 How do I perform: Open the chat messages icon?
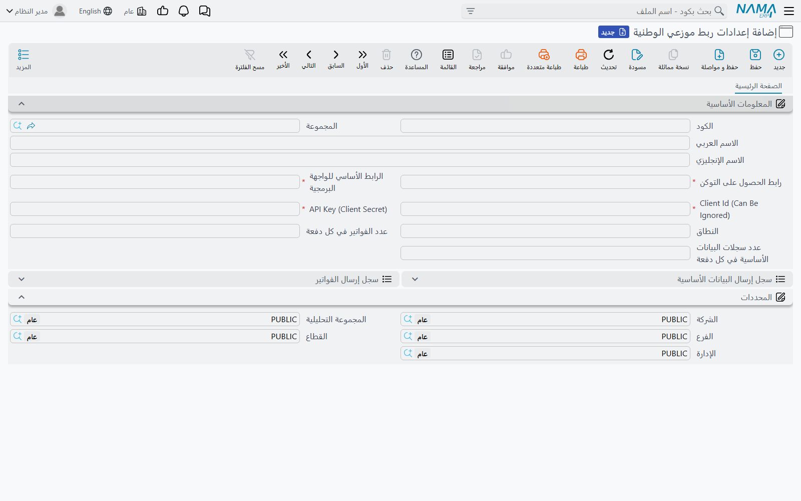pos(205,11)
